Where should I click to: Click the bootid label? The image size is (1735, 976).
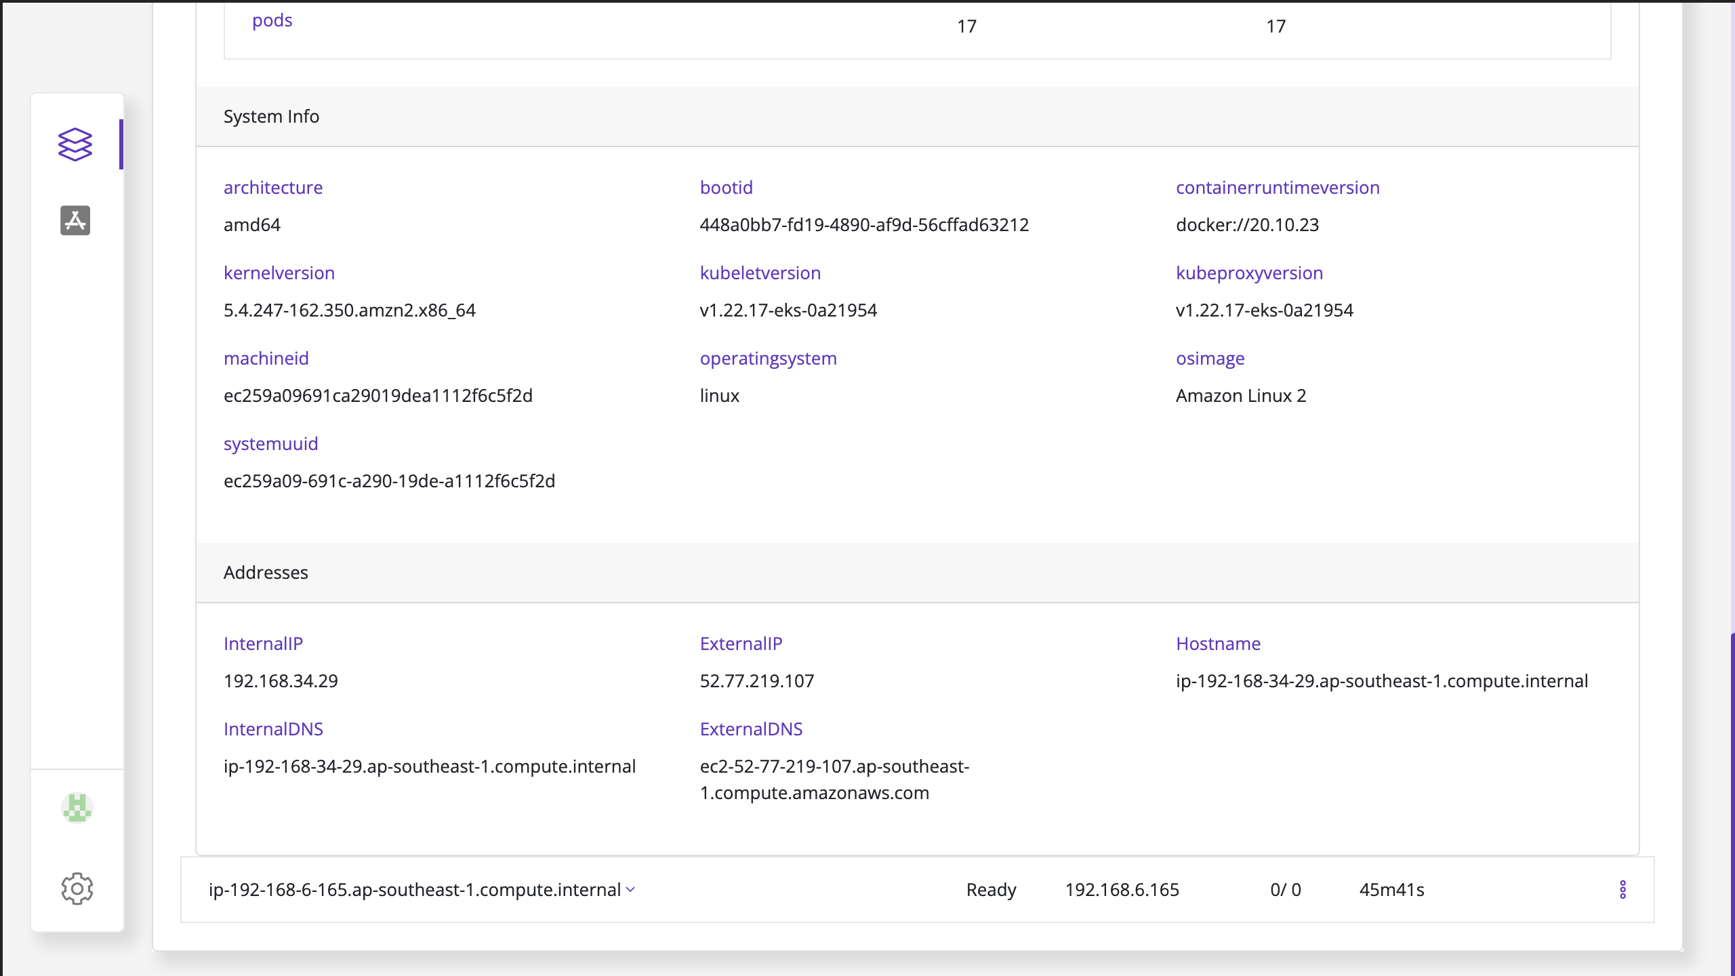click(726, 188)
